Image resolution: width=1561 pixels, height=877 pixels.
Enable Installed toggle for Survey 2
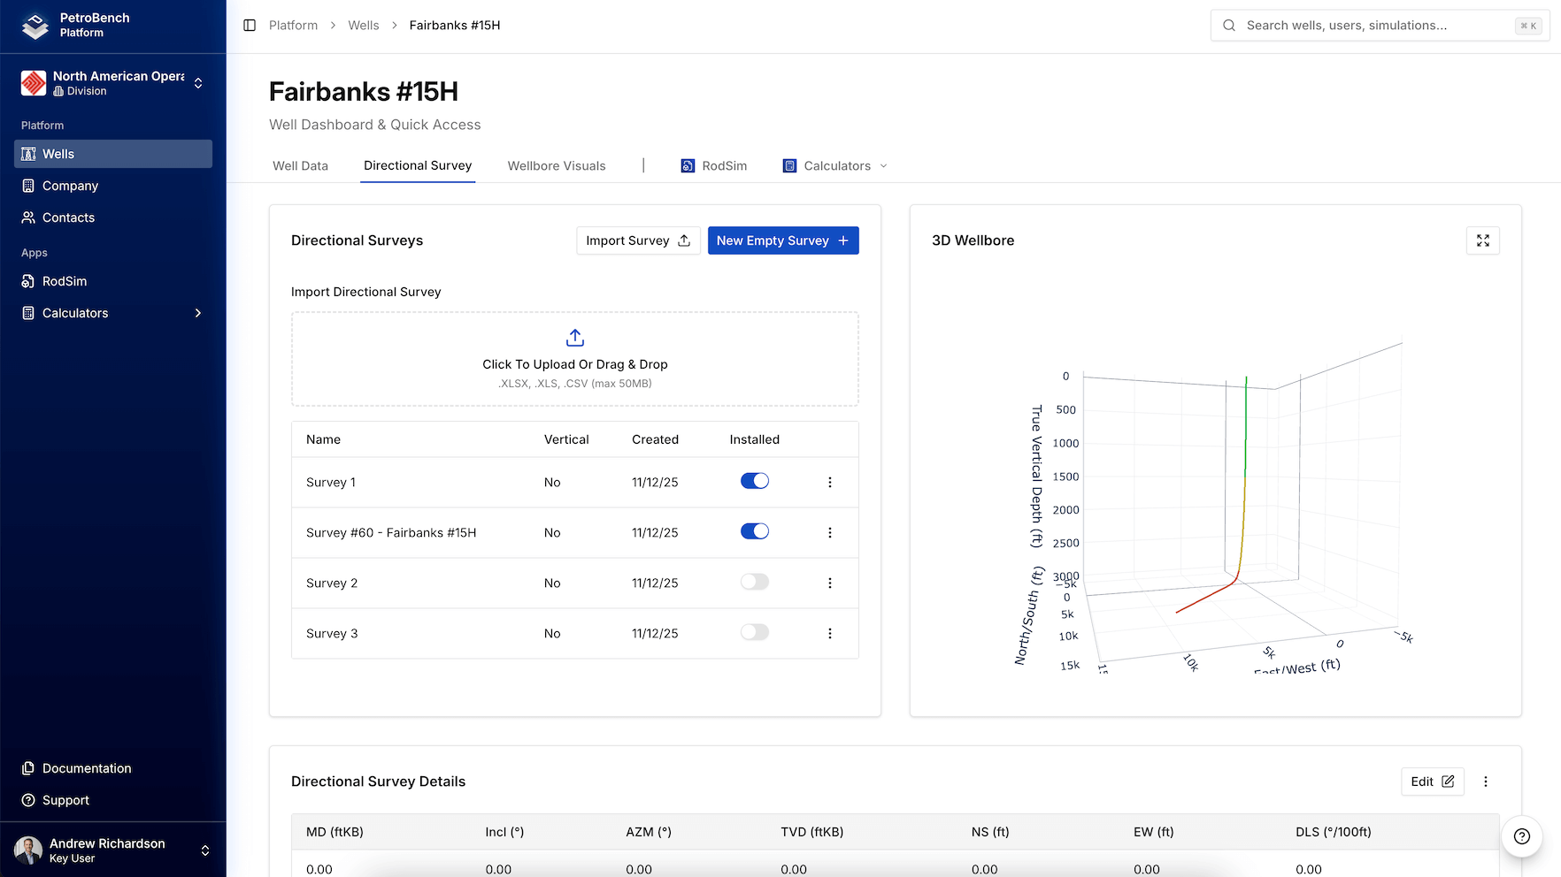(x=754, y=582)
